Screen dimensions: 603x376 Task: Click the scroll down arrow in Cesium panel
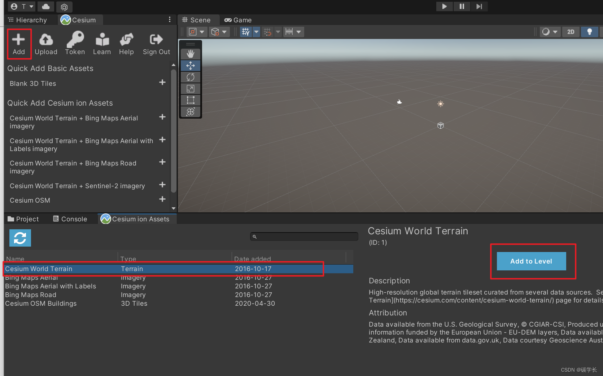174,208
